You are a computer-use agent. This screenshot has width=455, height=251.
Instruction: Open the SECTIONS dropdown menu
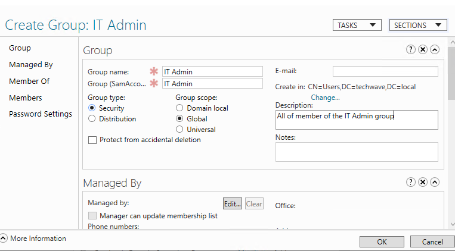[x=418, y=25]
